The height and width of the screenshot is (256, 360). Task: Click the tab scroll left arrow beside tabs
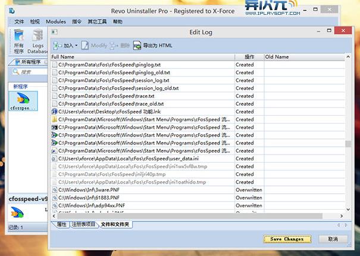pos(338,225)
